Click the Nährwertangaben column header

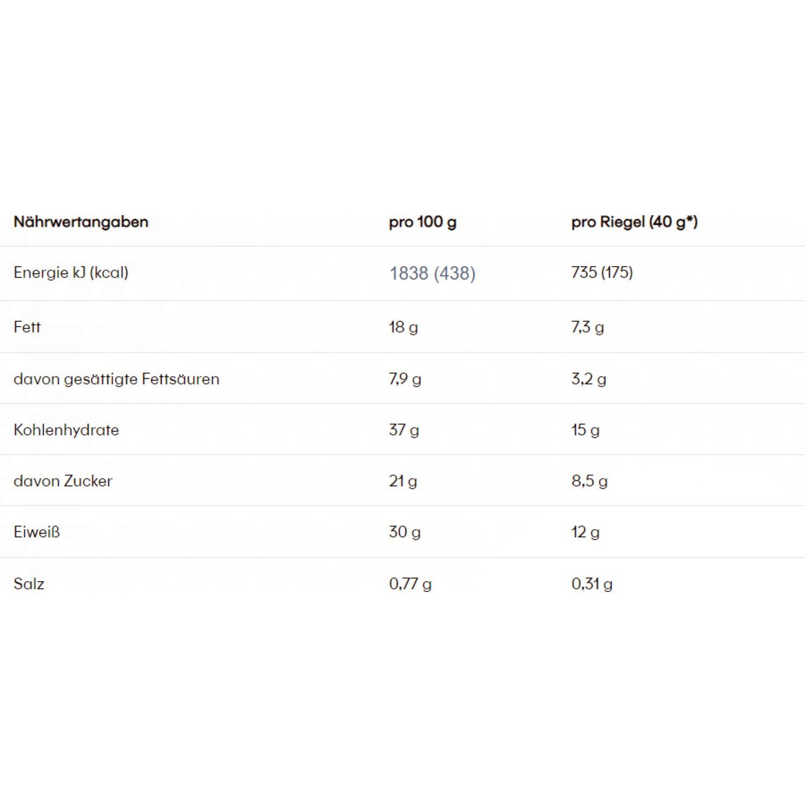(80, 222)
